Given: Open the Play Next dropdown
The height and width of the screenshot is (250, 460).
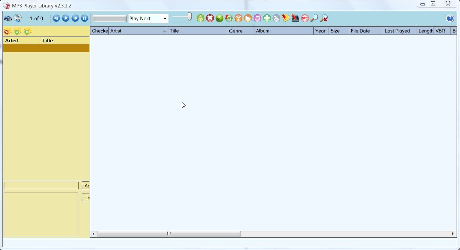Looking at the screenshot, I should [x=165, y=19].
